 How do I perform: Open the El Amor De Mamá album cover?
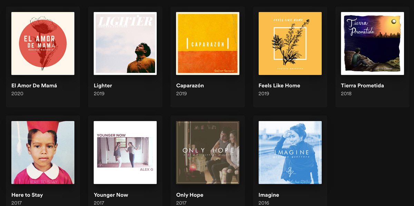[x=43, y=43]
